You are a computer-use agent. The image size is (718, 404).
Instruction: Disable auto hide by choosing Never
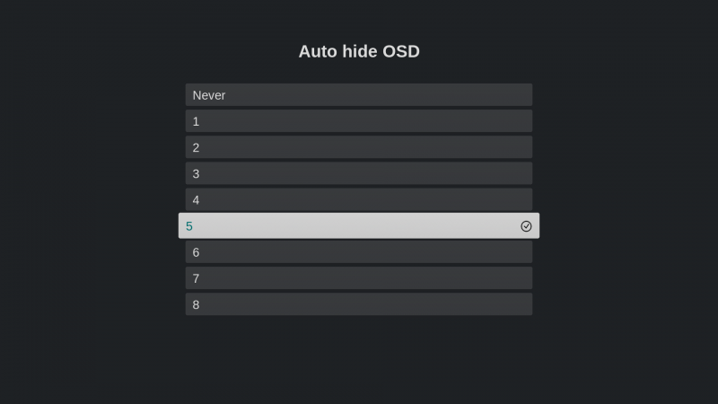358,95
